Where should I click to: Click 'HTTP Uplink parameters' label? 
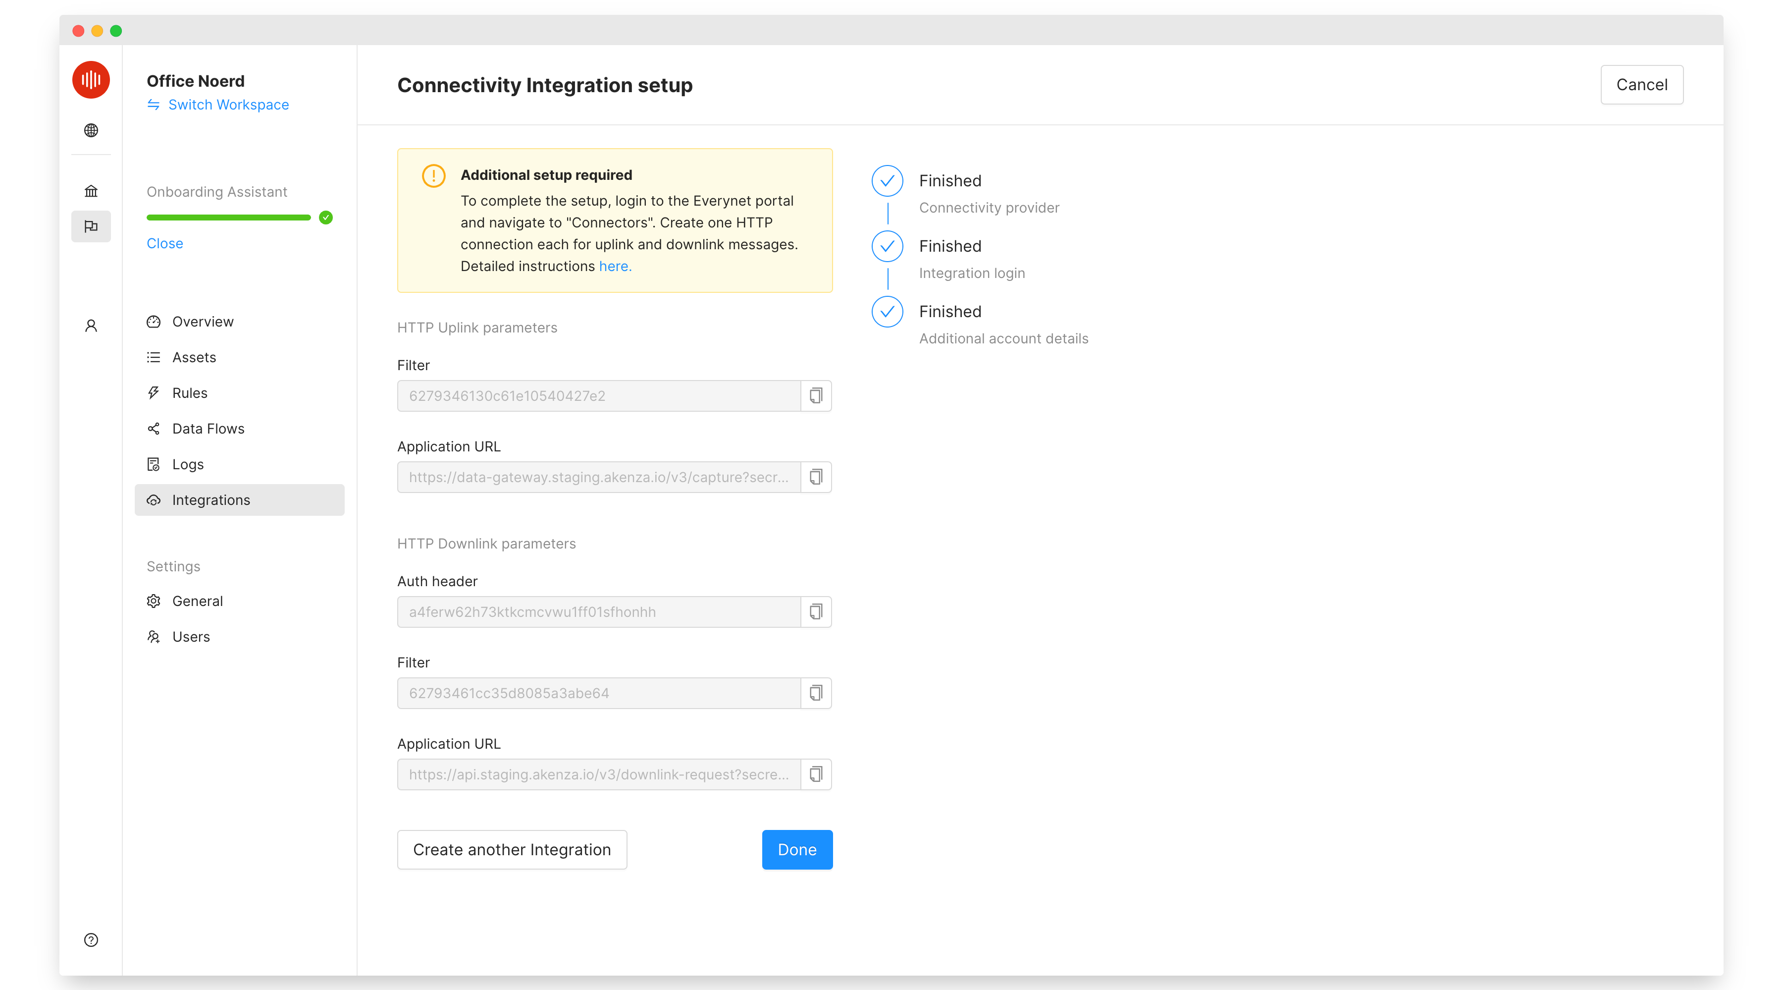pyautogui.click(x=477, y=328)
